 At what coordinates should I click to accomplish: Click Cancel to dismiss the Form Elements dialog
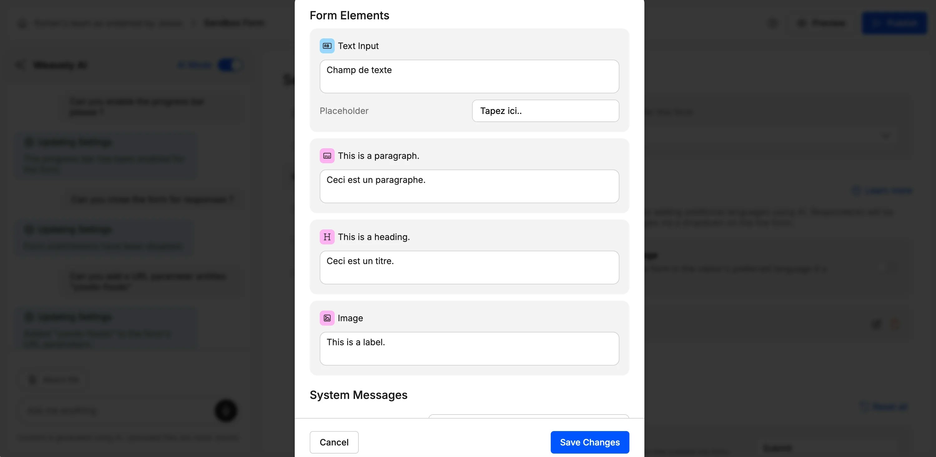[x=333, y=442]
